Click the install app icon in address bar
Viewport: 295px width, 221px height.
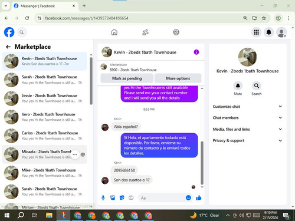pyautogui.click(x=255, y=18)
